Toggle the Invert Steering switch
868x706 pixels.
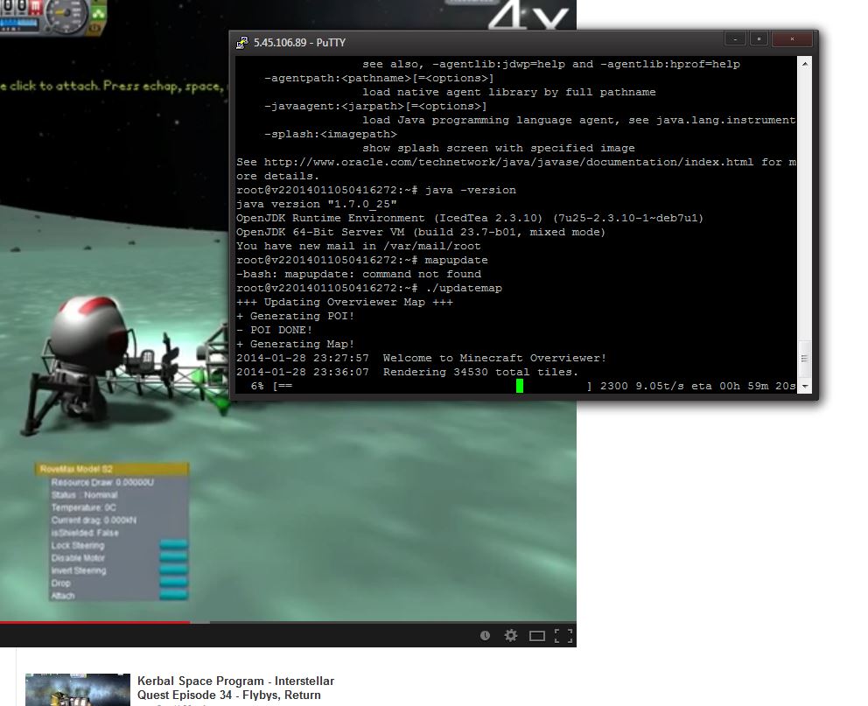tap(173, 570)
